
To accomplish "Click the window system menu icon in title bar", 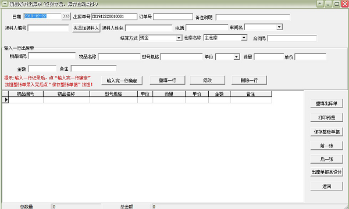I will point(5,4).
